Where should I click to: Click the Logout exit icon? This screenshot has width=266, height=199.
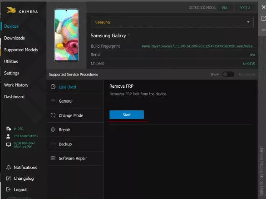tap(8, 189)
